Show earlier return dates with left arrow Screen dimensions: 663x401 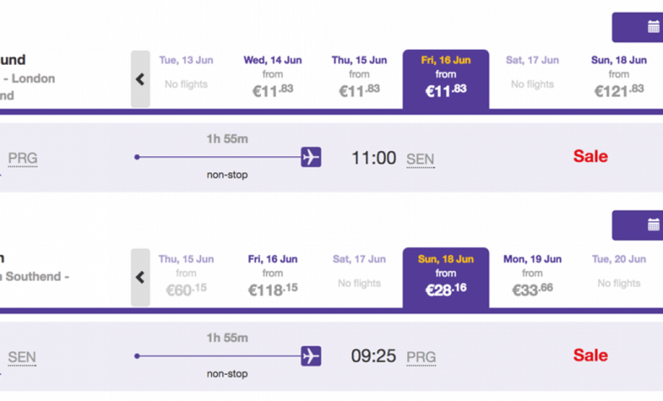pos(141,277)
